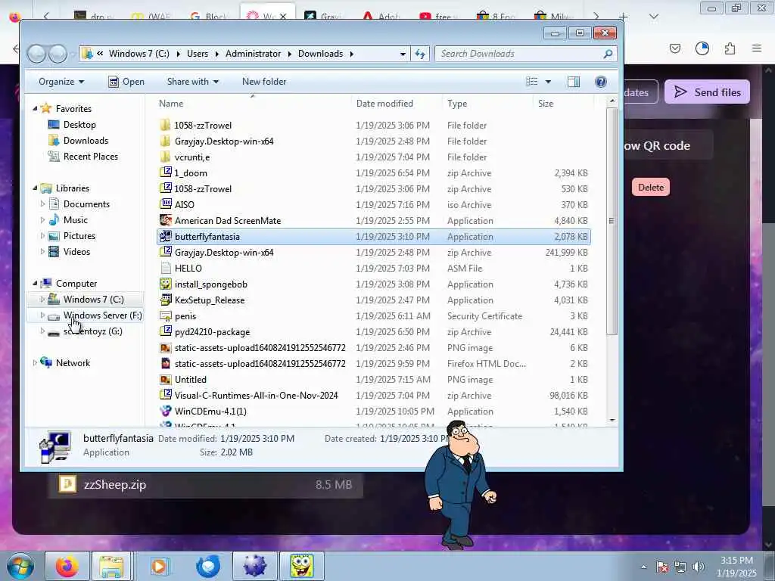
Task: Select the Untitled PNG image icon
Action: tap(165, 380)
